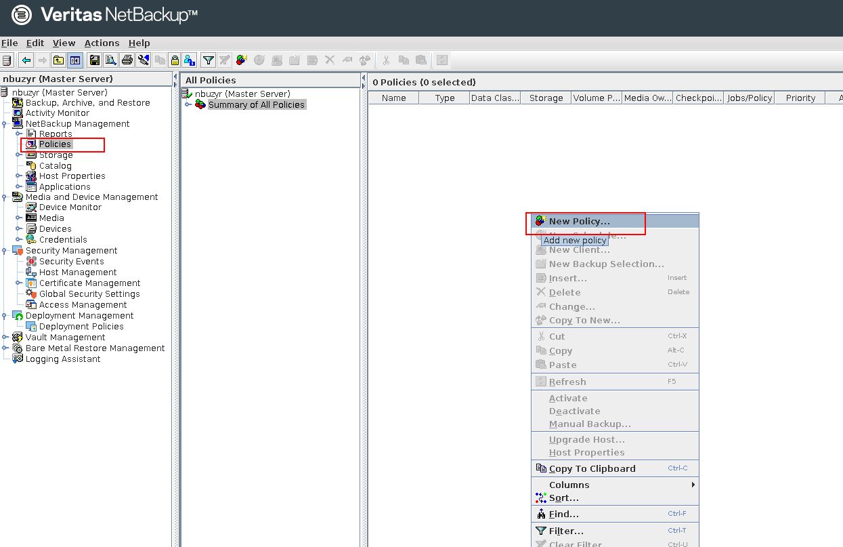Expand the Certificate Management tree node
Screen dimensions: 843x547
19,283
